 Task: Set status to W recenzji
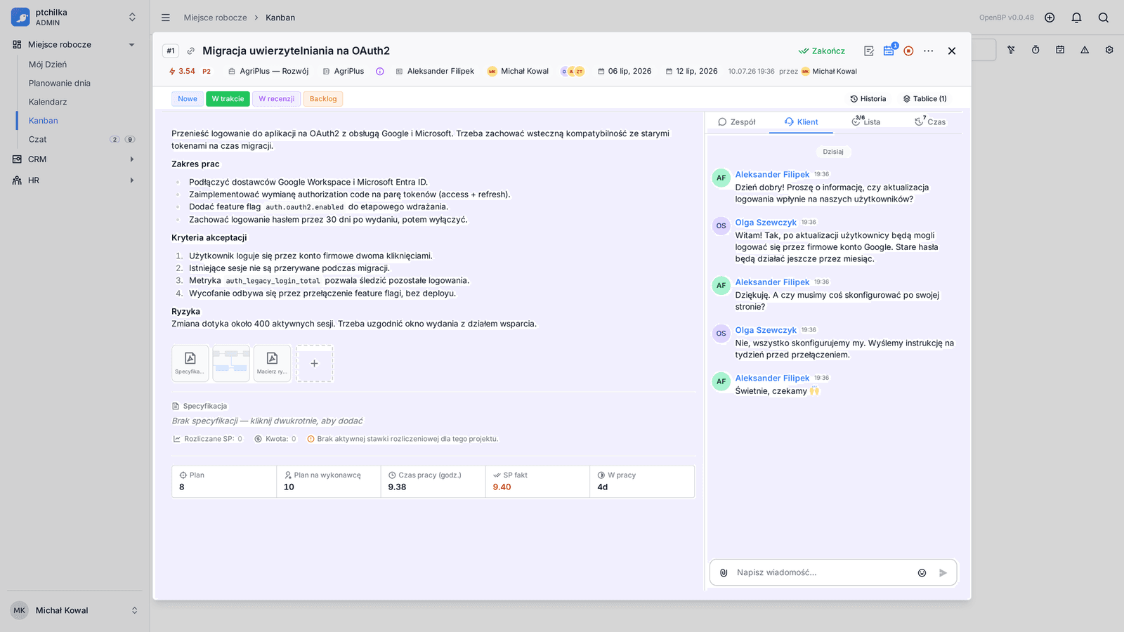click(276, 99)
